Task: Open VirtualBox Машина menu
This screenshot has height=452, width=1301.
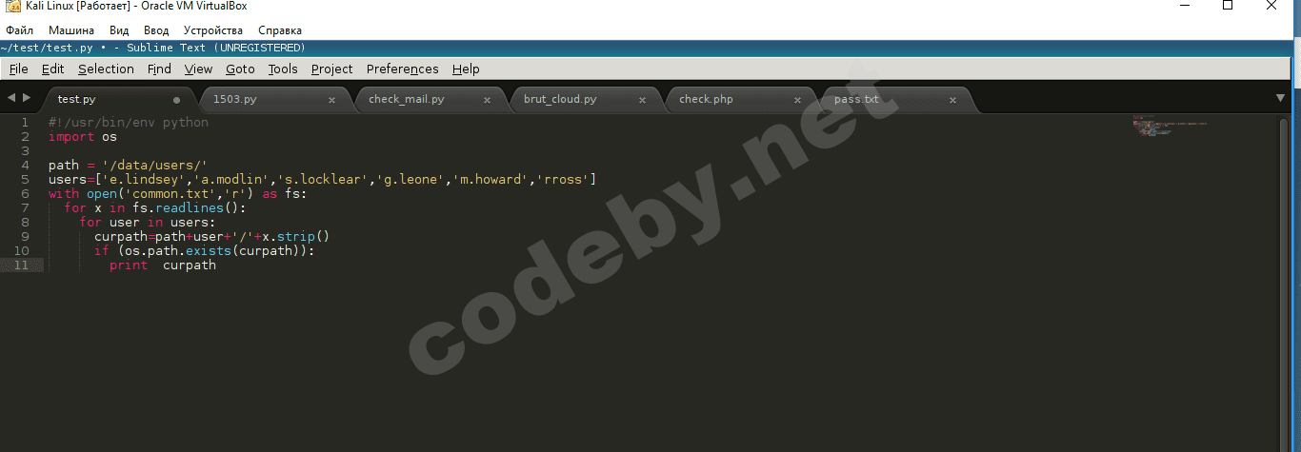Action: click(70, 30)
